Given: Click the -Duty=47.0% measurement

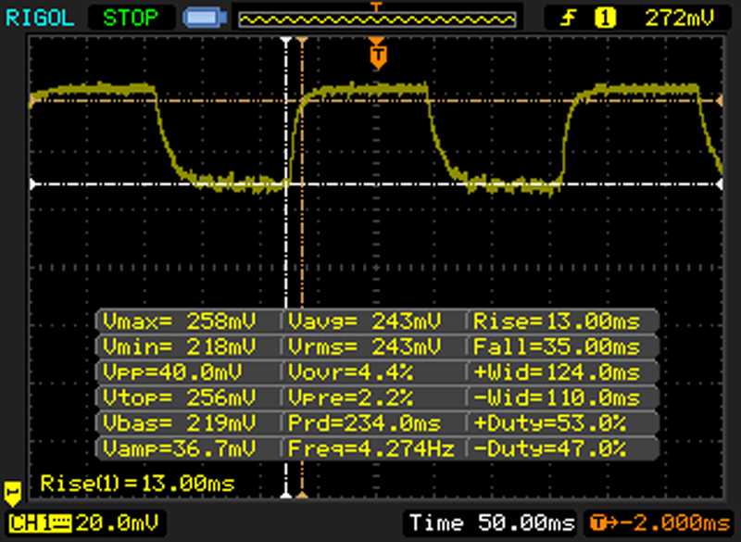Looking at the screenshot, I should [549, 448].
